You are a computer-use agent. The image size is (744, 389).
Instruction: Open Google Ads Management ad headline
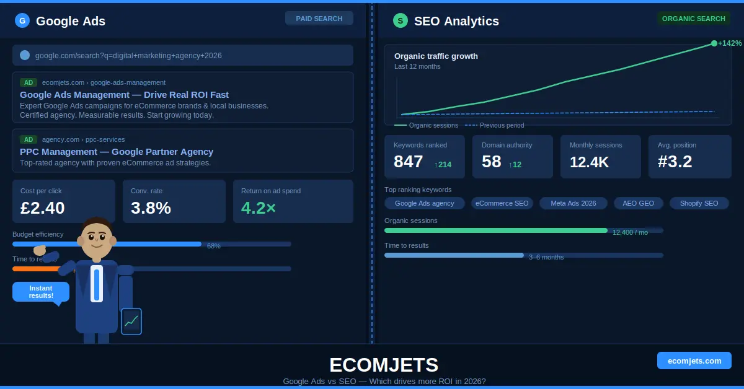(x=124, y=95)
